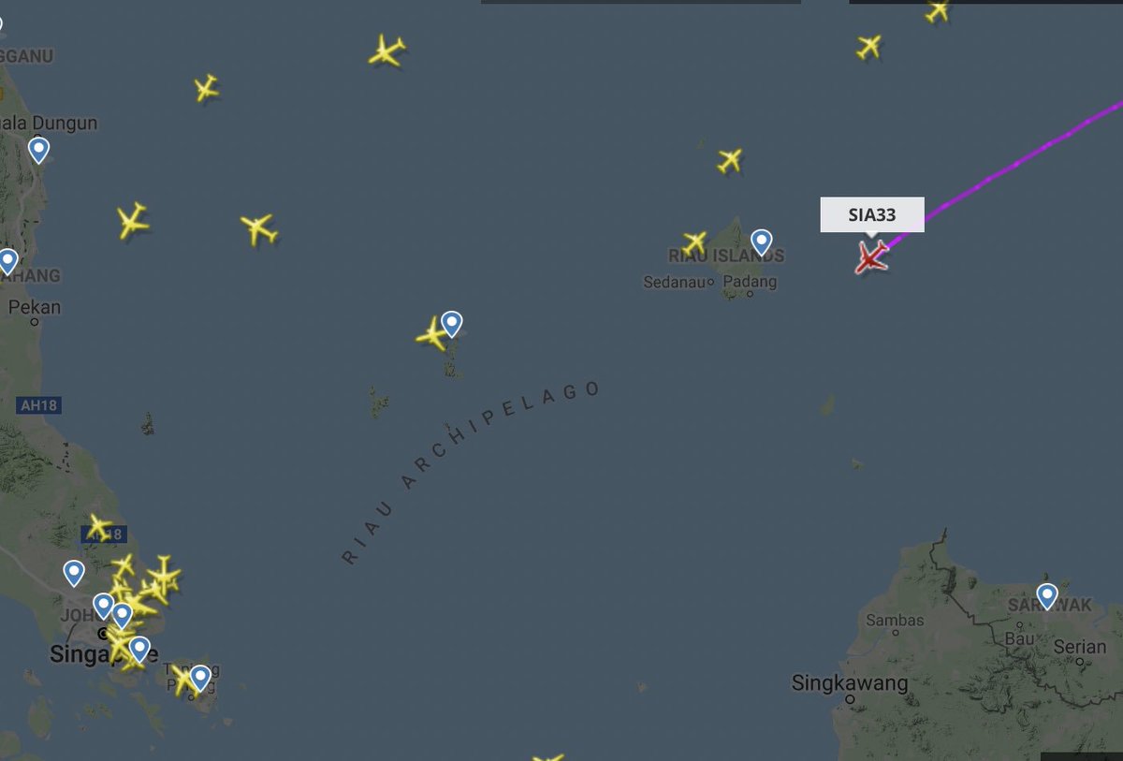This screenshot has width=1123, height=761.
Task: Select the plane at the top right edge
Action: [x=937, y=11]
